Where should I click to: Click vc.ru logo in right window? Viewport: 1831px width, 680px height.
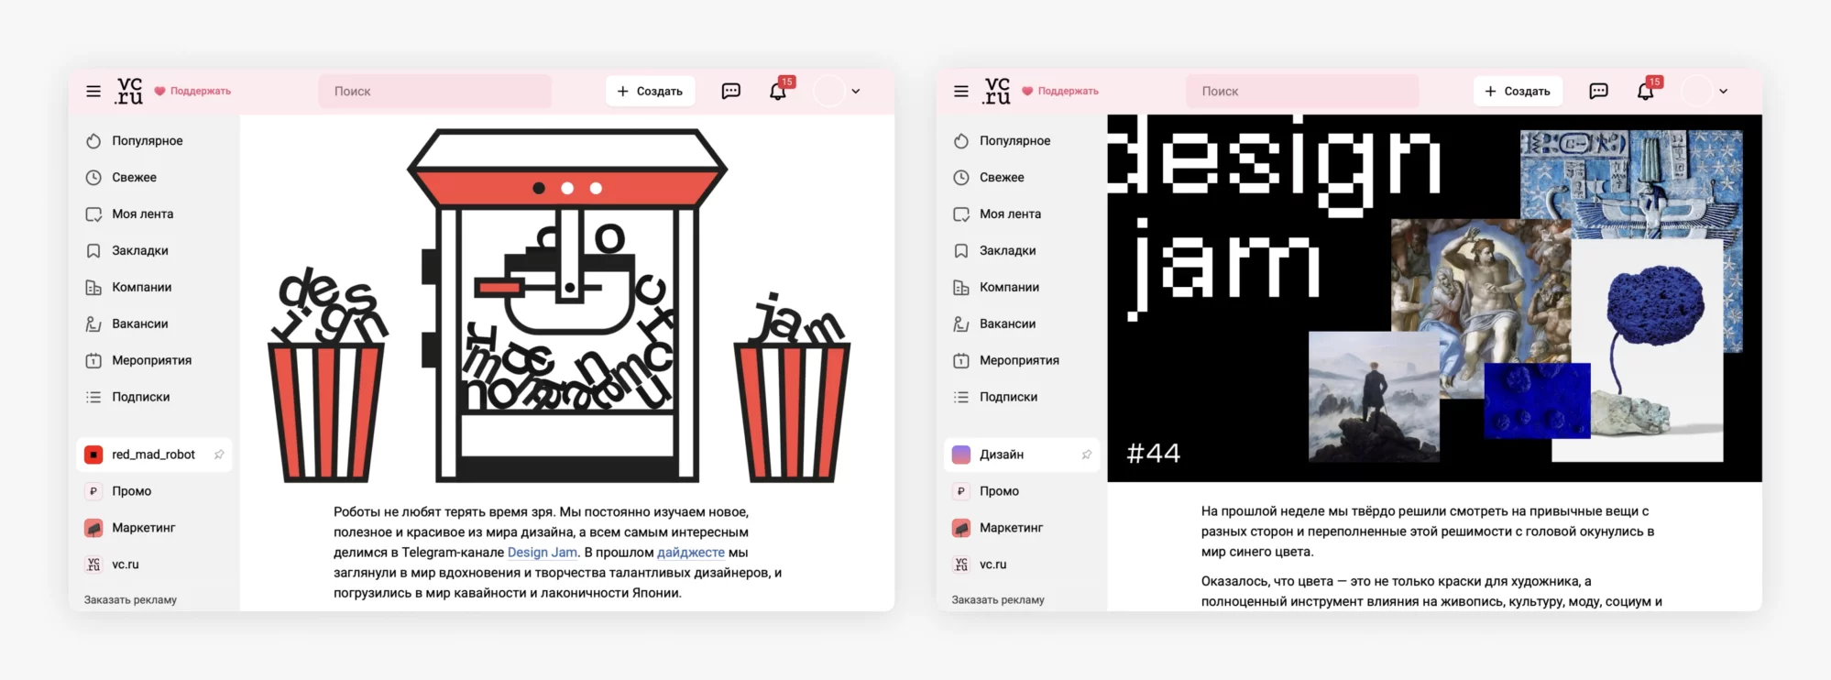click(997, 91)
